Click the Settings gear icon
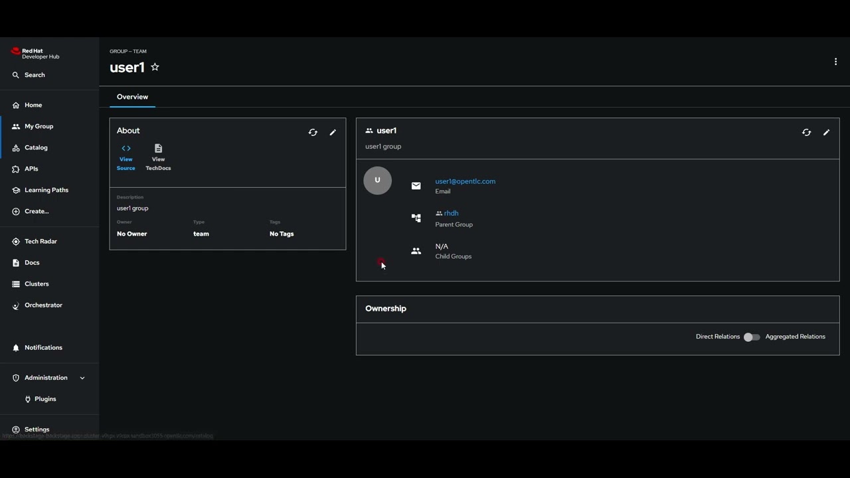 [x=16, y=430]
